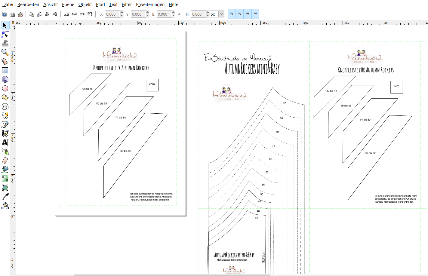
Task: Pick the Color dropper tool
Action: pyautogui.click(x=5, y=197)
